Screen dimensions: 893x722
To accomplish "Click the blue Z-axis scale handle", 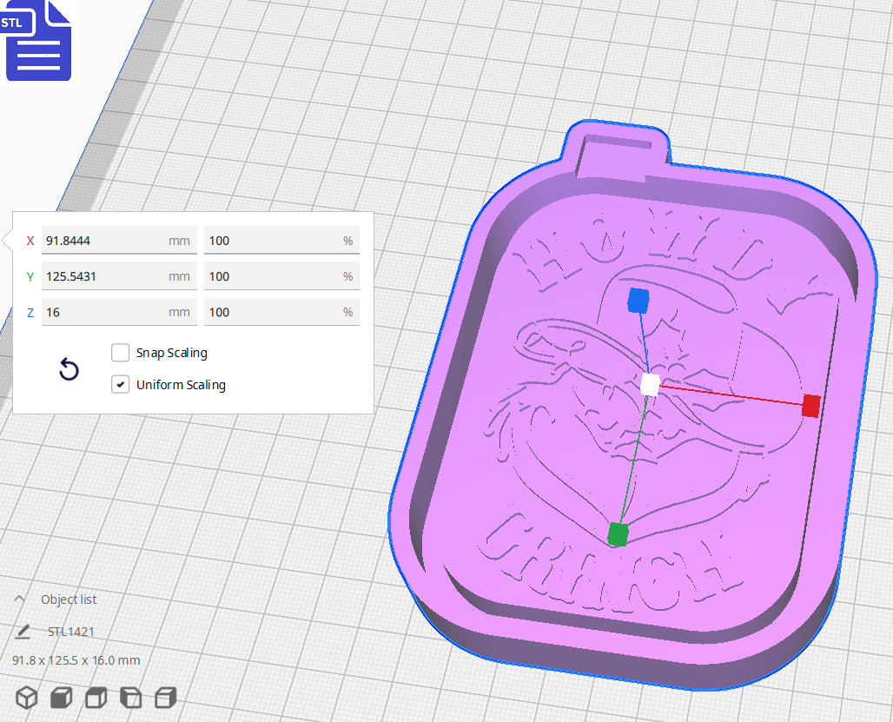I will pos(639,300).
